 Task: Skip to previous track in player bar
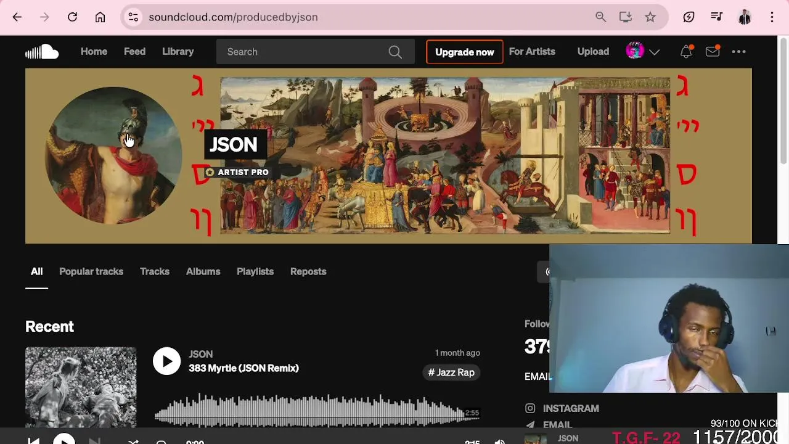34,442
